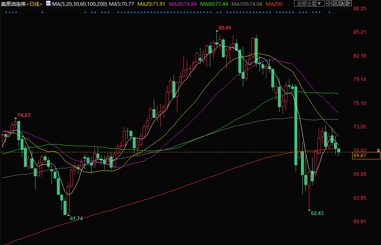Click the 85.41 high price marker
This screenshot has width=381, height=245.
pyautogui.click(x=224, y=28)
